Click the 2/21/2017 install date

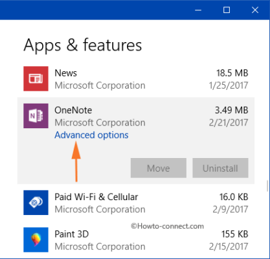(229, 122)
